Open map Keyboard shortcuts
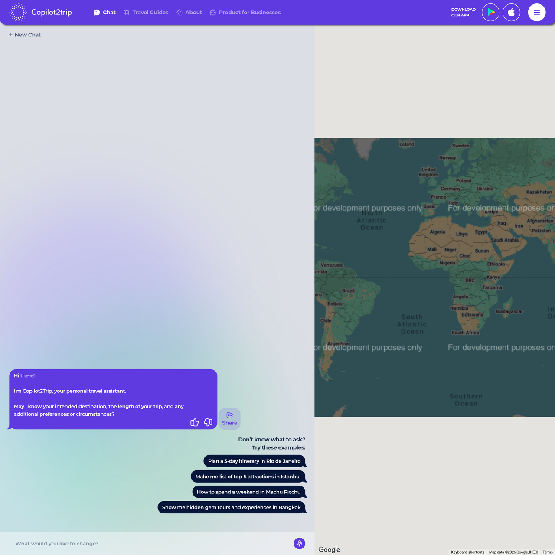The width and height of the screenshot is (555, 555). click(467, 552)
